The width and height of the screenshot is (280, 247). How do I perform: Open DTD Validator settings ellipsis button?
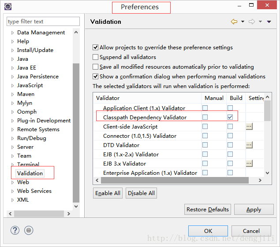coord(249,145)
